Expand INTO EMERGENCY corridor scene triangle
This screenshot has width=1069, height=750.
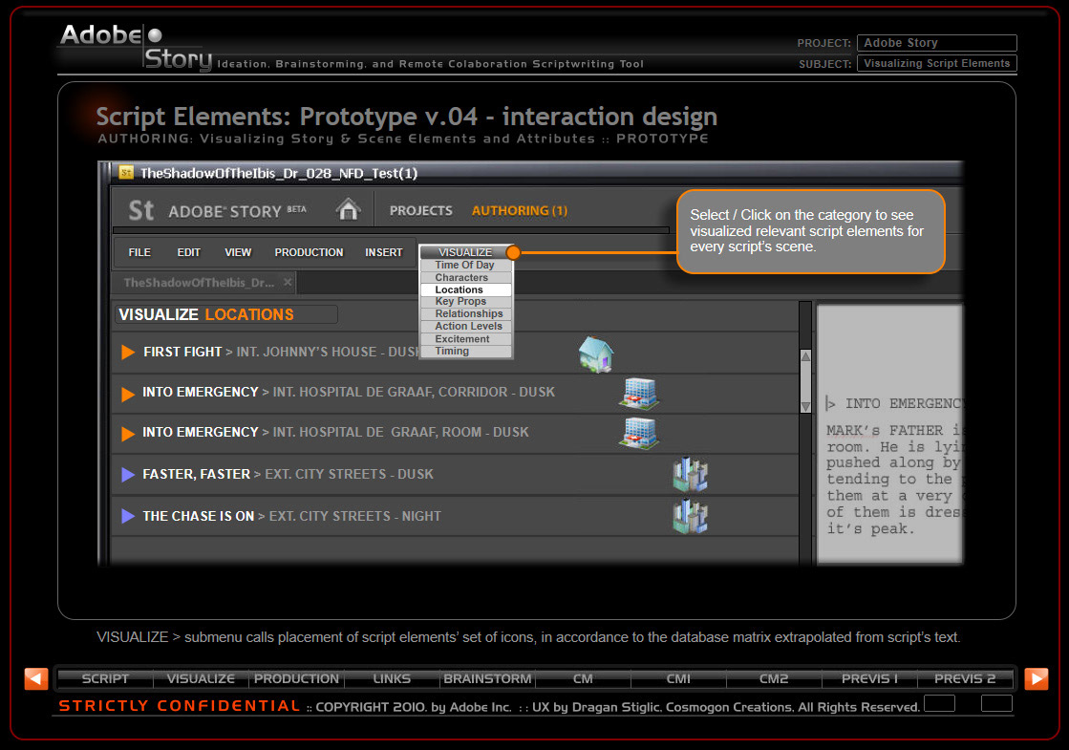tap(127, 394)
